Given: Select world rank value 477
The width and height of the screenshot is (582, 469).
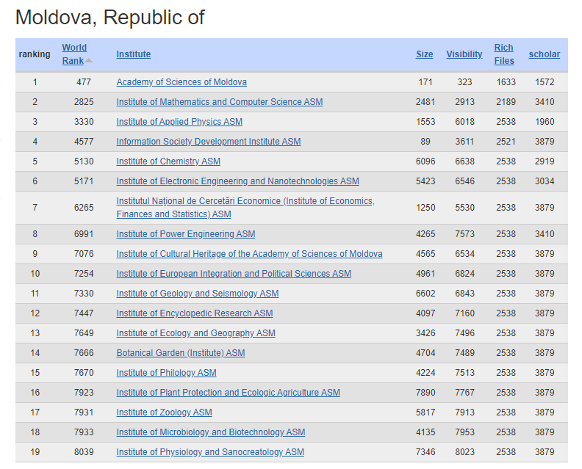Looking at the screenshot, I should point(84,82).
